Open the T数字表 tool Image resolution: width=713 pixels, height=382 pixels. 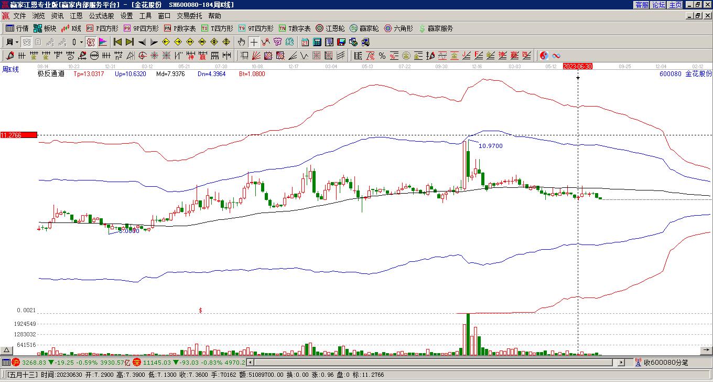(x=295, y=28)
